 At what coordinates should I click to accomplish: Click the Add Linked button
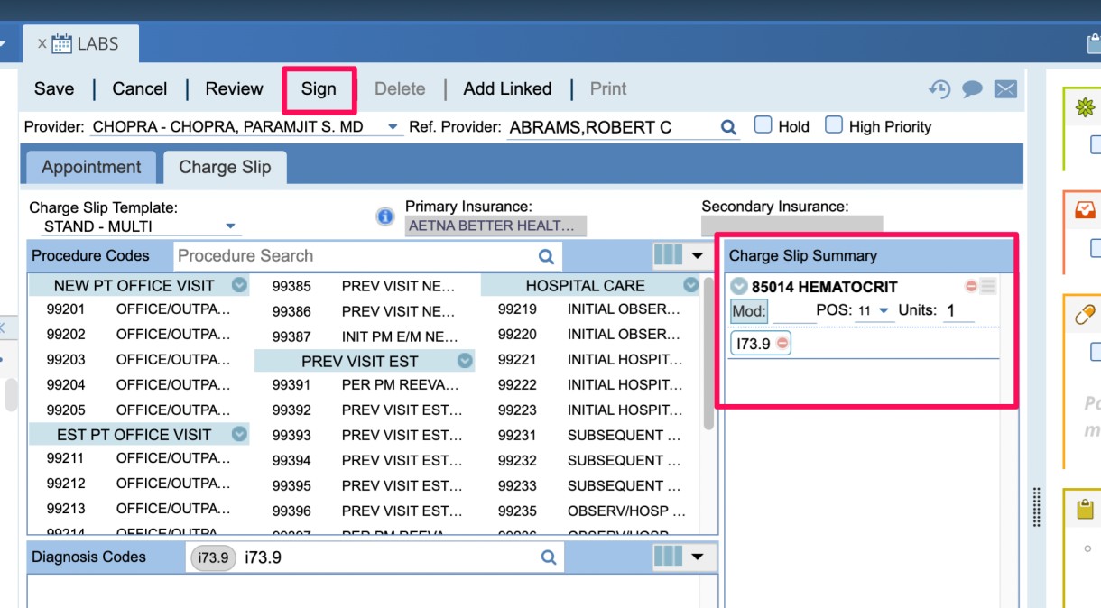[x=506, y=88]
